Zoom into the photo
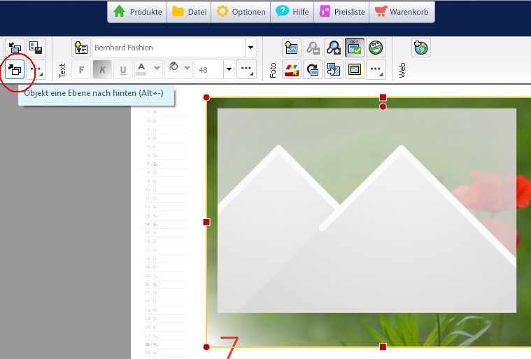531x359 pixels. [334, 48]
